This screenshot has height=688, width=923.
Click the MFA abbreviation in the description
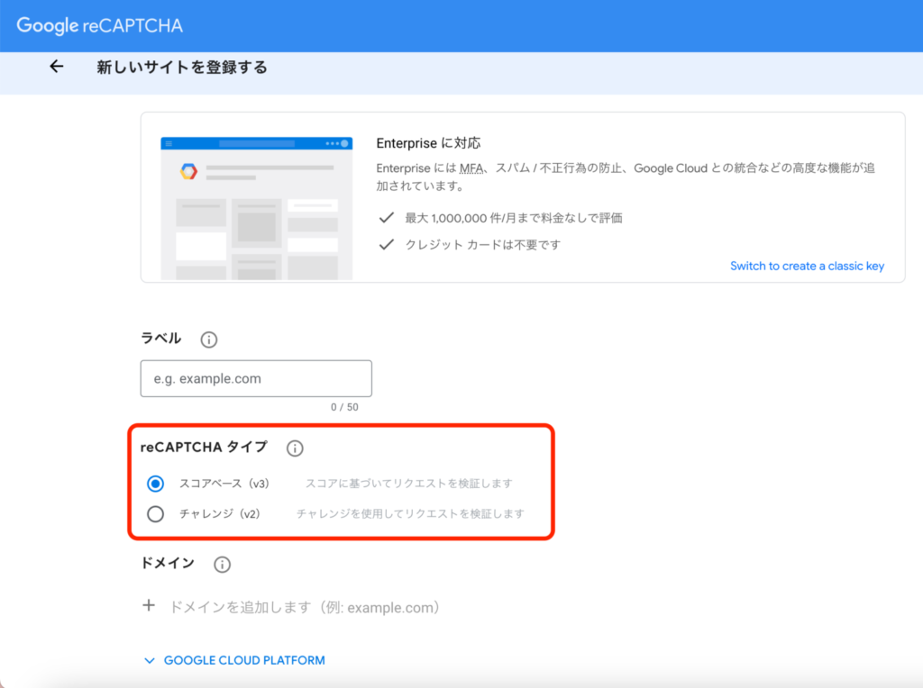coord(471,168)
